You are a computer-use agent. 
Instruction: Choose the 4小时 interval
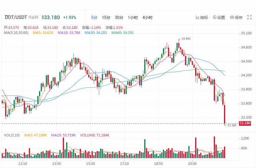point(147,18)
